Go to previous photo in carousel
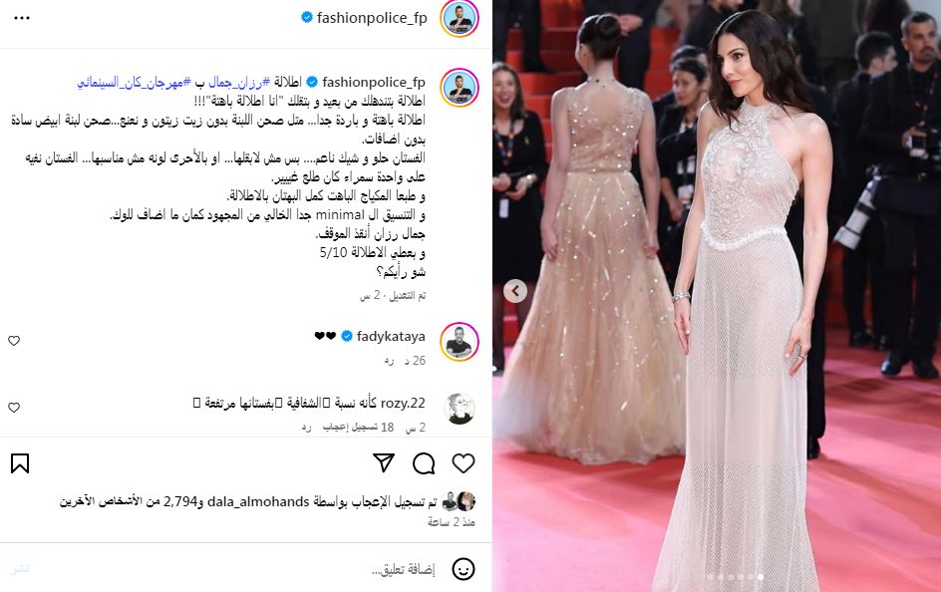Viewport: 941px width, 592px height. [x=515, y=291]
